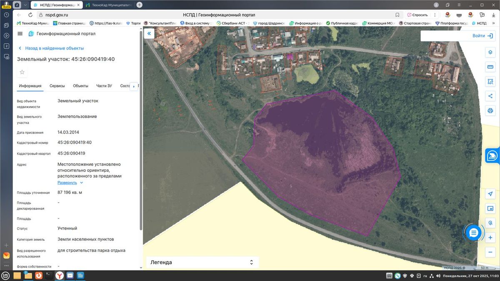Click the map search-in-area lens icon
The image size is (500, 281).
(x=490, y=223)
